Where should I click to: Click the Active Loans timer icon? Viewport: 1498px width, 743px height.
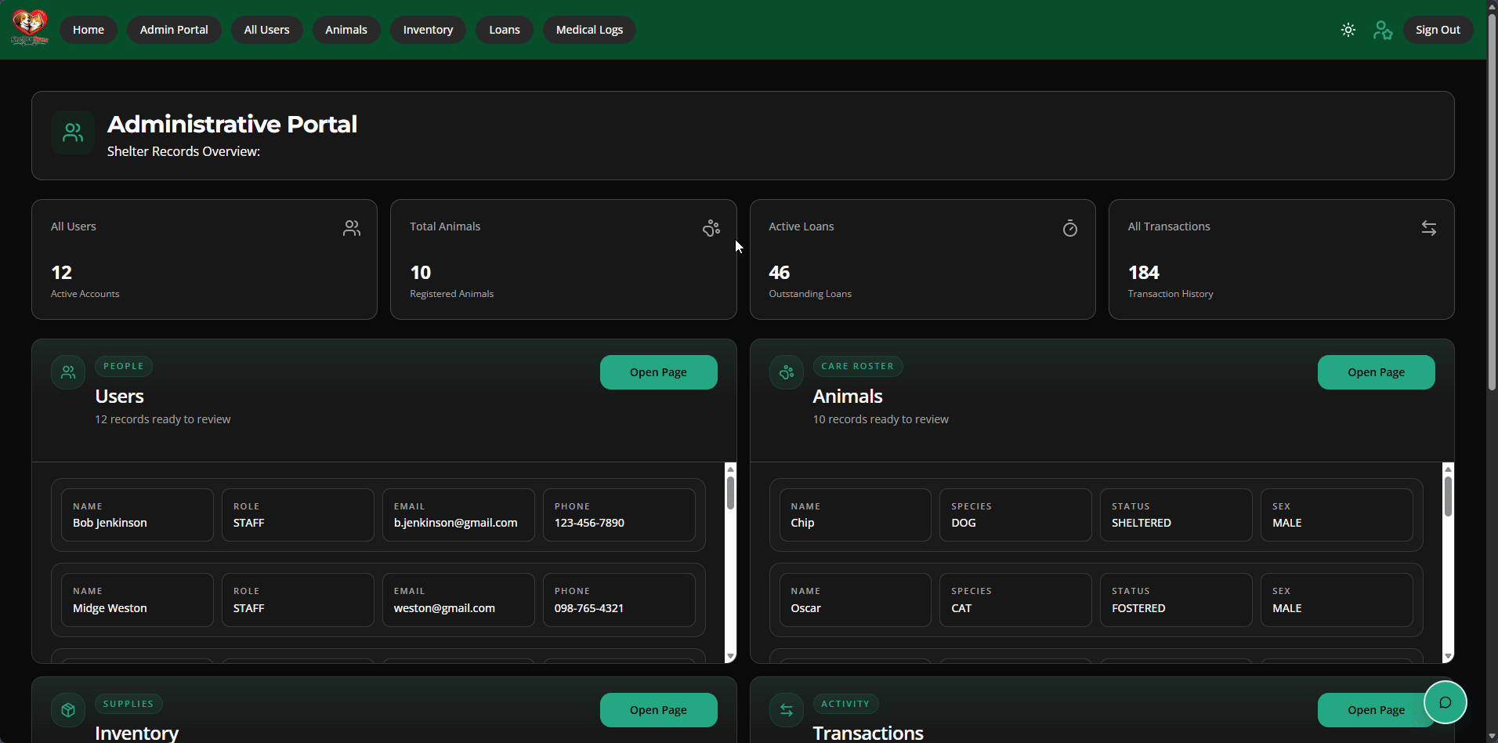[x=1070, y=228]
